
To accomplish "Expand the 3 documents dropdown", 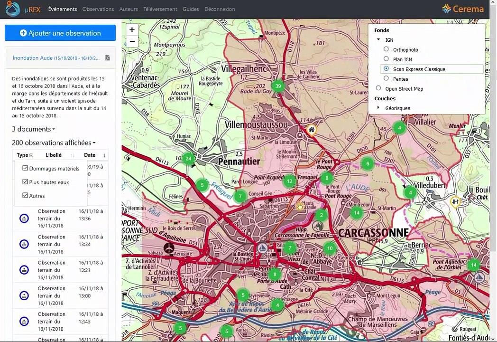I will tap(33, 129).
